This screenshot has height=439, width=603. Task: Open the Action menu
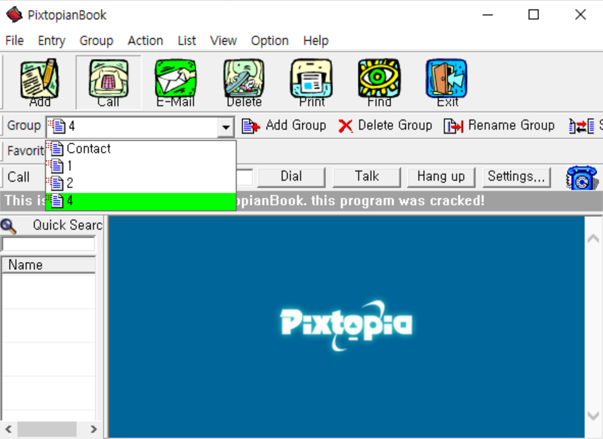[x=145, y=41]
